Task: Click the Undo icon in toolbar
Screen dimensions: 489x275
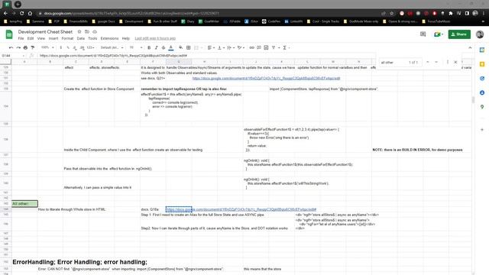Action: [x=11, y=47]
